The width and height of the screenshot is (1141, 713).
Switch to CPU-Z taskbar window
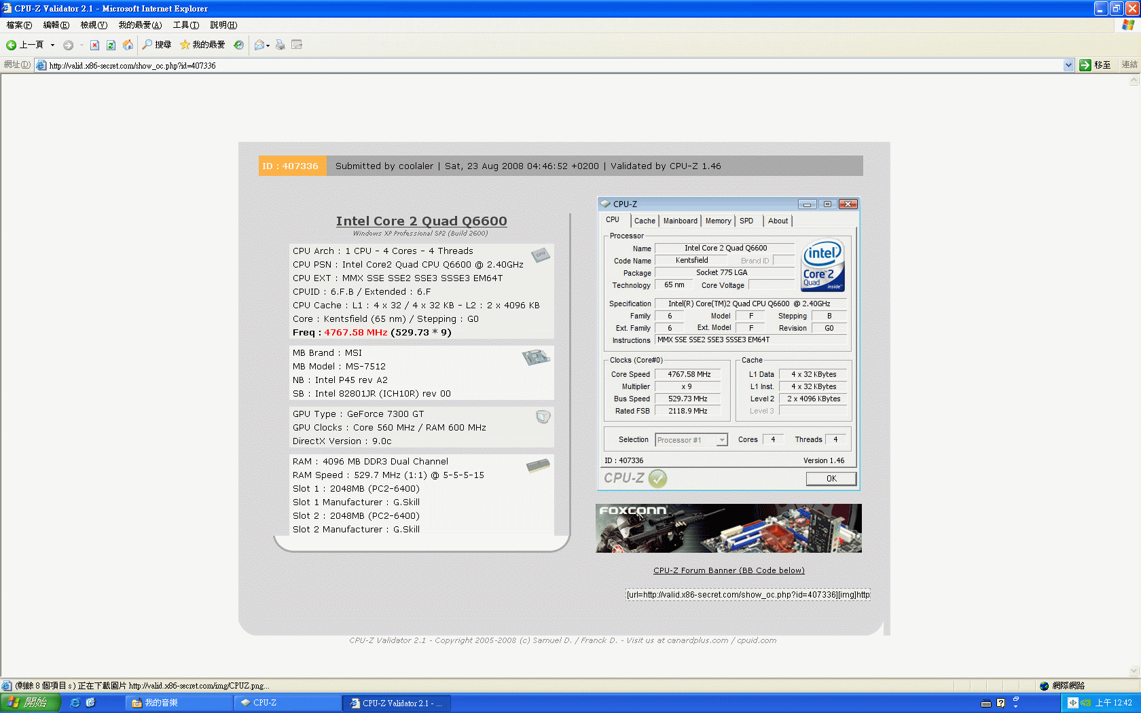[x=287, y=703]
